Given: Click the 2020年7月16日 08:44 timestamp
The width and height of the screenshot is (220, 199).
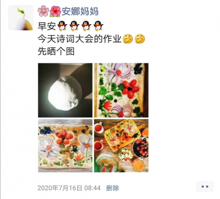Looking at the screenshot, I should coord(69,188).
